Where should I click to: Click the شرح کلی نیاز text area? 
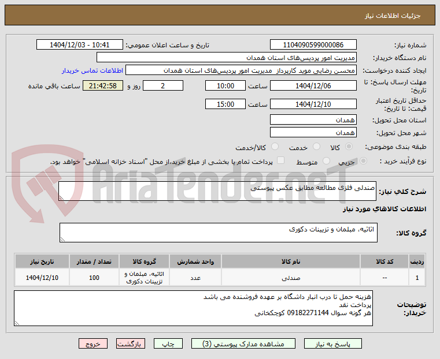tap(217, 191)
